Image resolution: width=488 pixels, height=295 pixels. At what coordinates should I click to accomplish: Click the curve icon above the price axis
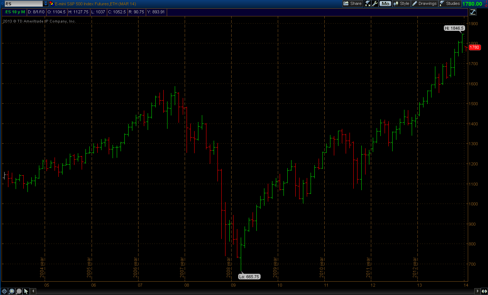[473, 12]
